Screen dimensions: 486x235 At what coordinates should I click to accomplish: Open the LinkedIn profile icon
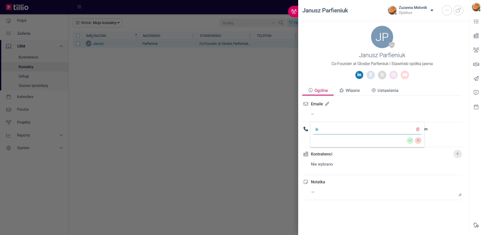[x=359, y=75]
